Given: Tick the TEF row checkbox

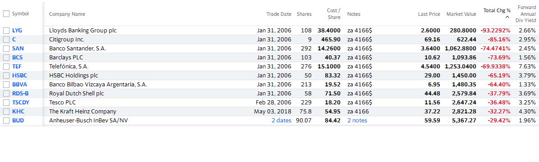Looking at the screenshot, I should pyautogui.click(x=6, y=67).
